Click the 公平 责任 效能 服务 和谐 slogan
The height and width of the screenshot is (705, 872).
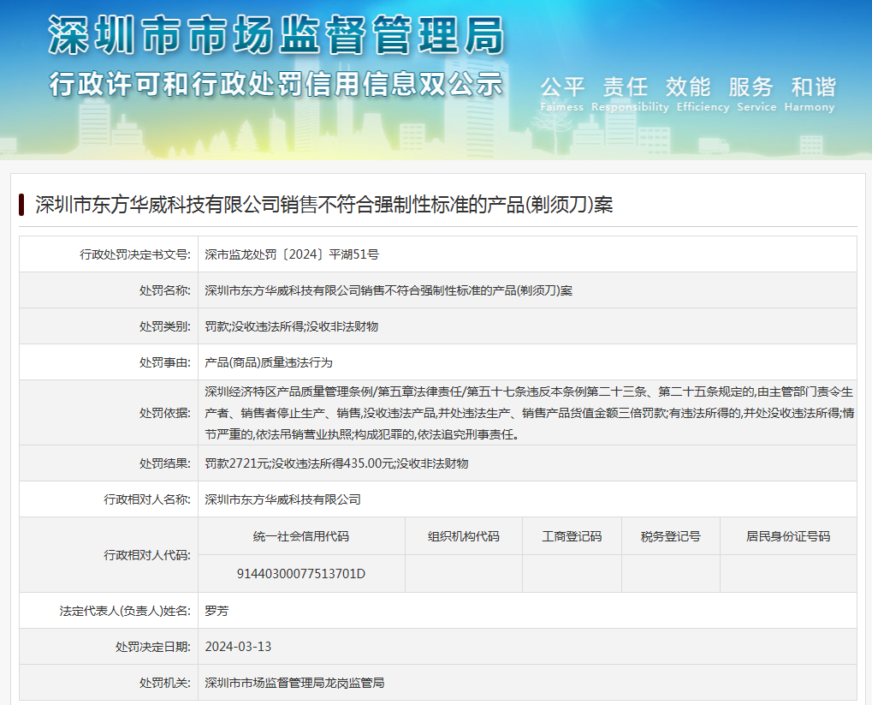[687, 87]
